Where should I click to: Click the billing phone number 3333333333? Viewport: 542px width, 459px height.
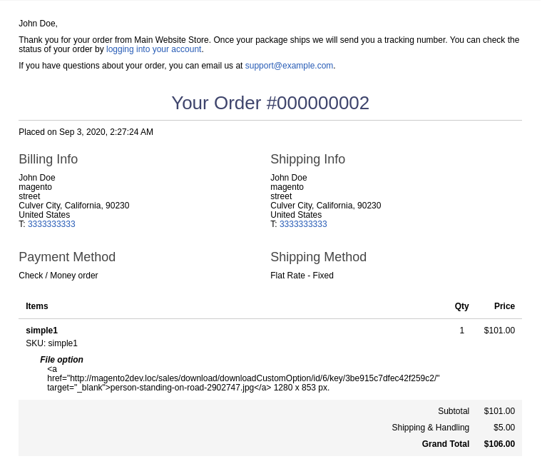coord(51,224)
